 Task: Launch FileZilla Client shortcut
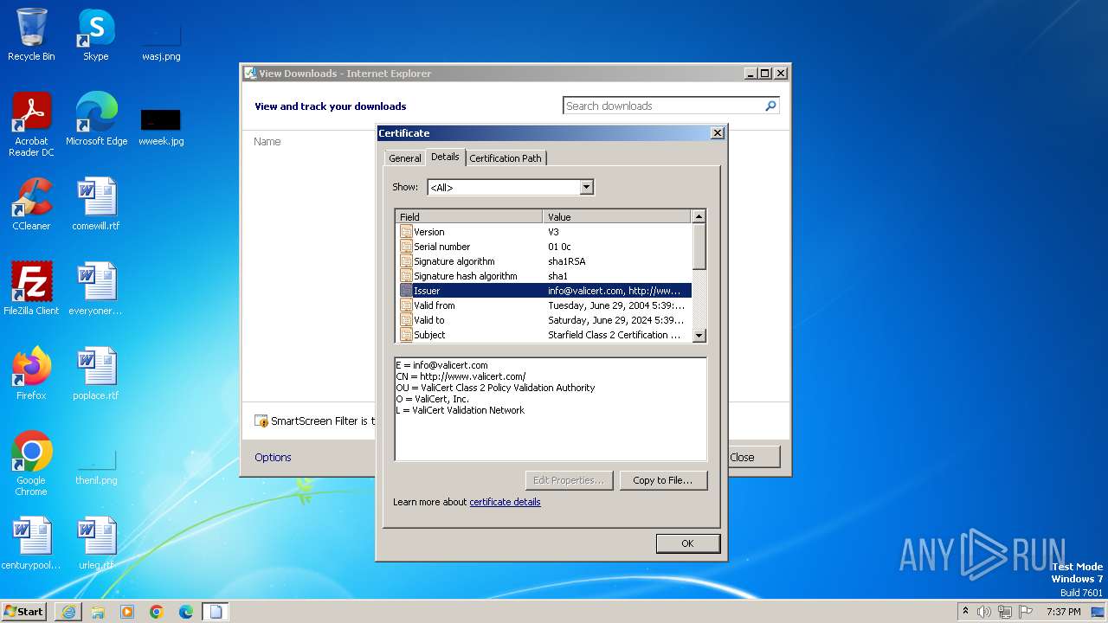click(31, 289)
